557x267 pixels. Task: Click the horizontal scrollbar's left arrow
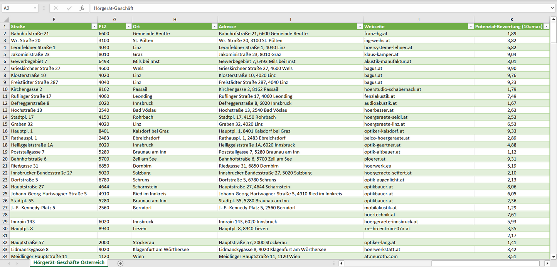coord(341,263)
